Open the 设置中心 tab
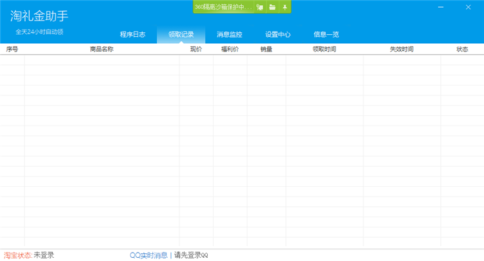 [277, 35]
